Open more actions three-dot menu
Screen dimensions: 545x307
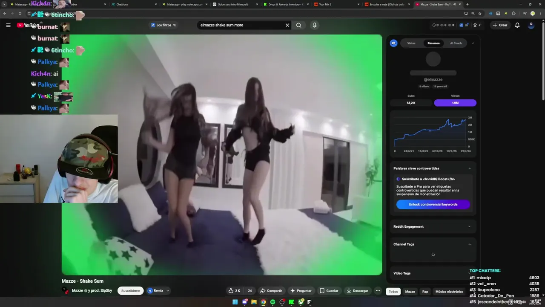point(378,291)
